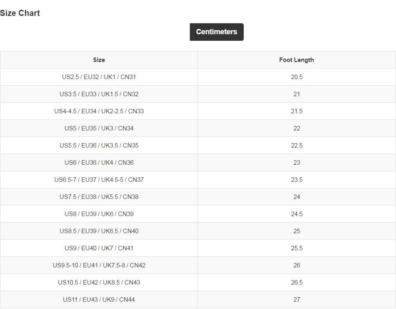Select the US11 / EU43 size row
The height and width of the screenshot is (309, 396).
pos(99,299)
